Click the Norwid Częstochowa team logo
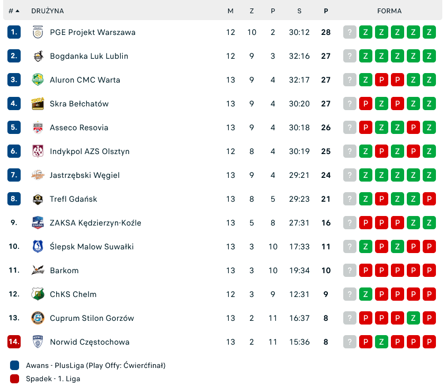 click(x=38, y=342)
